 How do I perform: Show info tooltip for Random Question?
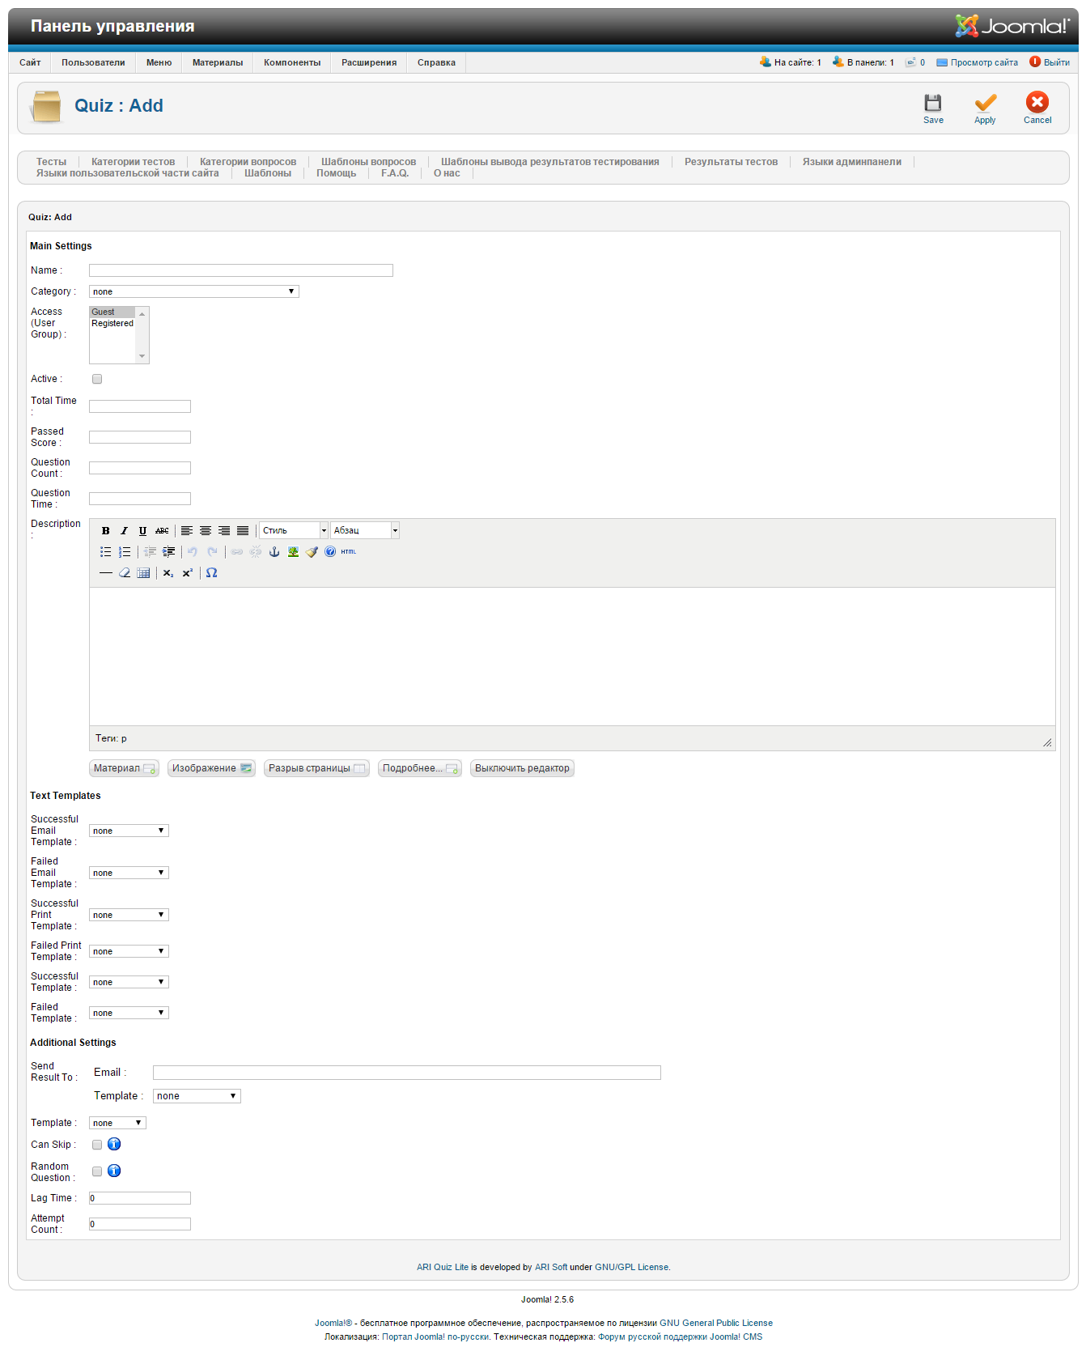(114, 1171)
